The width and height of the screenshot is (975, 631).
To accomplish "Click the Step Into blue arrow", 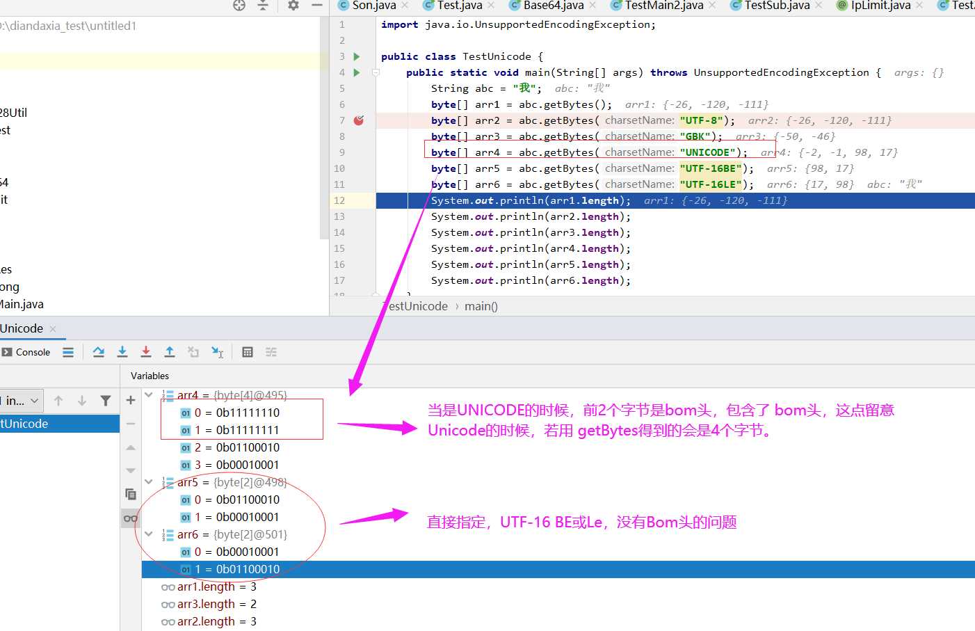I will point(122,352).
